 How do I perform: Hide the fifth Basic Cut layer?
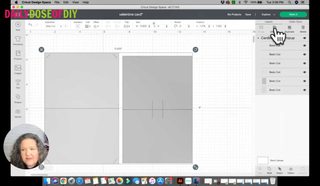pos(304,81)
